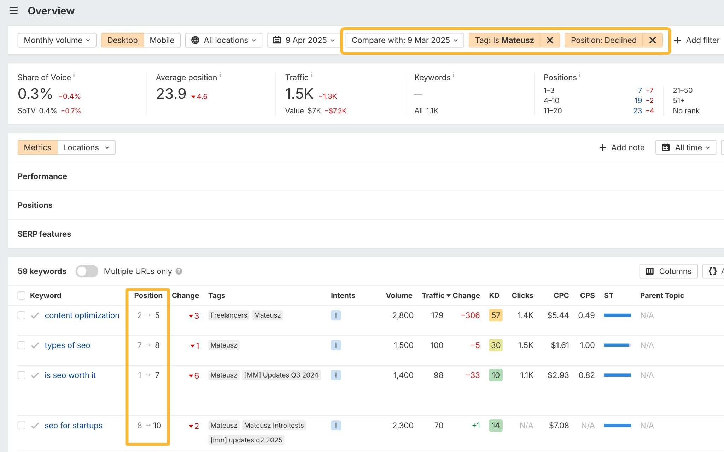Open the hamburger navigation menu
The image size is (724, 452).
pos(14,11)
